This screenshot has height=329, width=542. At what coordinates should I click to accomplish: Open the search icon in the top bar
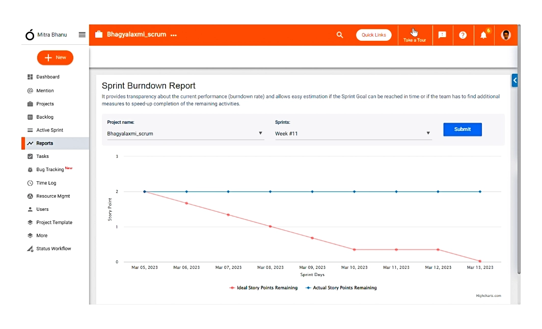click(x=339, y=35)
